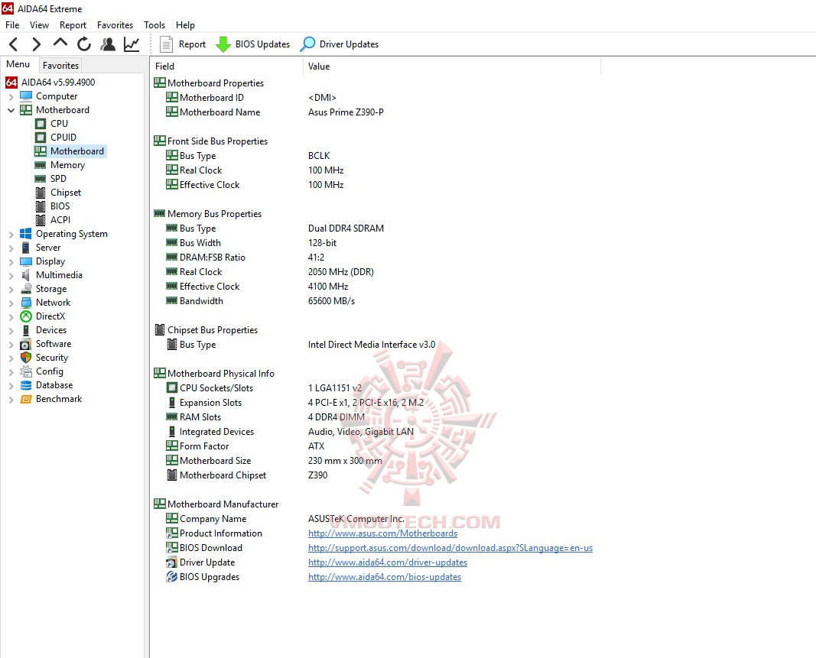Click the Devices icon in tree

[x=25, y=330]
